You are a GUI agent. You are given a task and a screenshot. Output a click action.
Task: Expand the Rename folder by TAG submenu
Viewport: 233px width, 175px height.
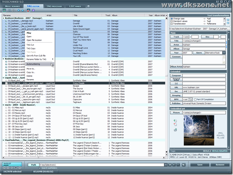pyautogui.click(x=53, y=59)
